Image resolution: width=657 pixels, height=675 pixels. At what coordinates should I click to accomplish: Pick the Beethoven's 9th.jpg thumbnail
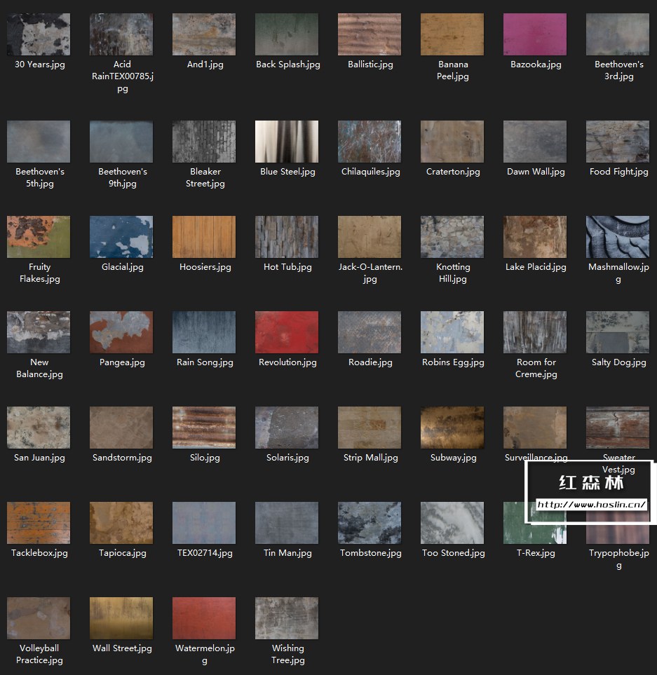[x=121, y=141]
